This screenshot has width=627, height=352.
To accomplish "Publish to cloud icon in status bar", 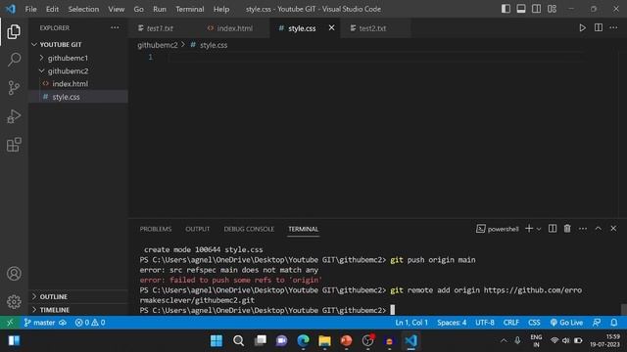I will pyautogui.click(x=63, y=323).
